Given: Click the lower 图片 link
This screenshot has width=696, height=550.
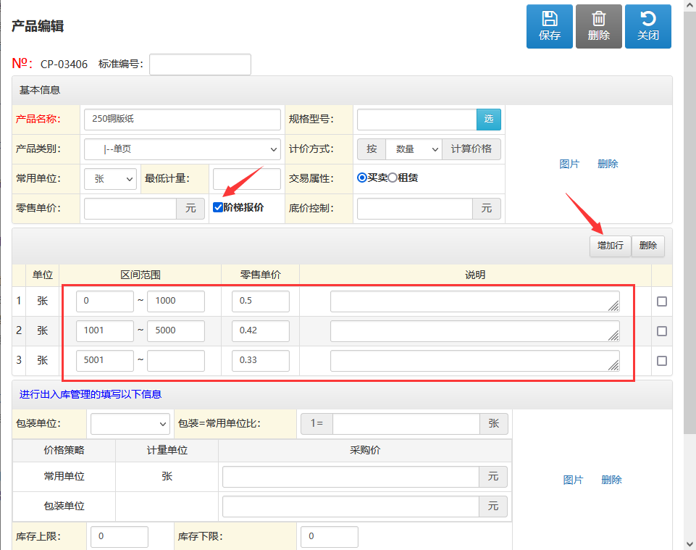Looking at the screenshot, I should click(573, 480).
